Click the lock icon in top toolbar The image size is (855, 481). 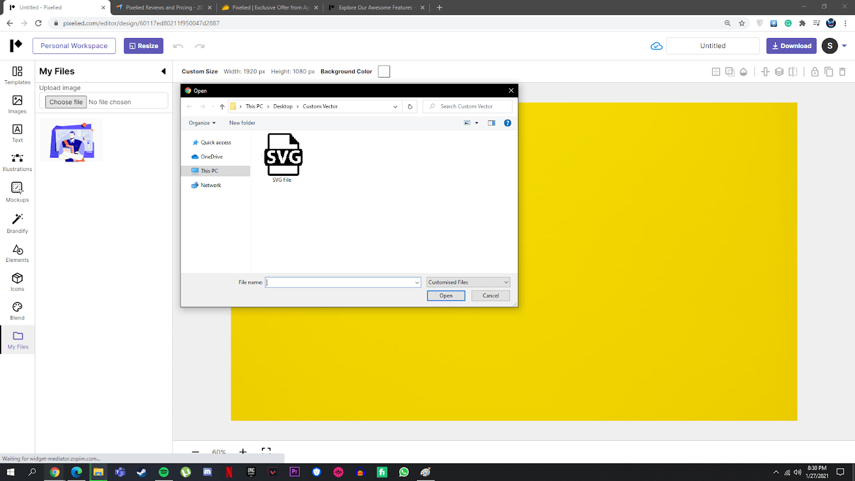coord(814,72)
